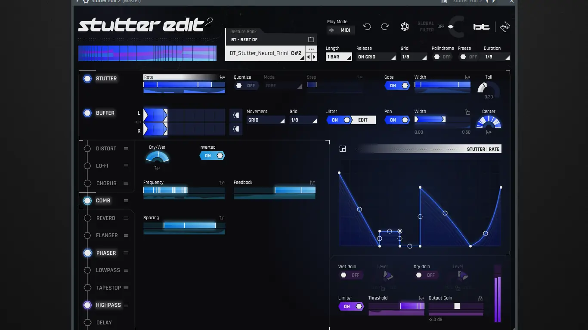The width and height of the screenshot is (588, 330).
Task: Click the Highpass reorder handle icon
Action: click(x=126, y=305)
